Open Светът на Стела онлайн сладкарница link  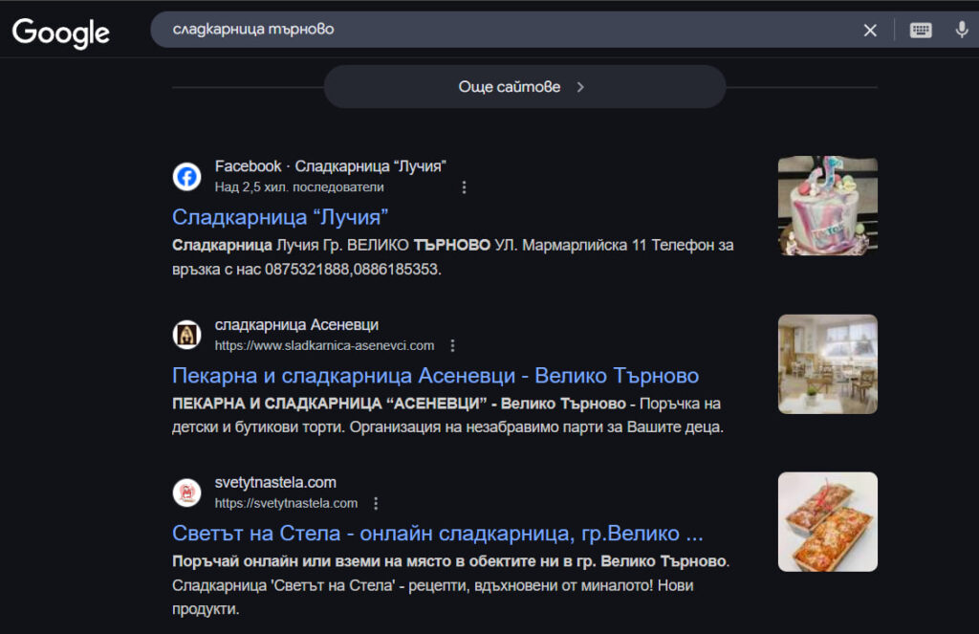pyautogui.click(x=437, y=533)
